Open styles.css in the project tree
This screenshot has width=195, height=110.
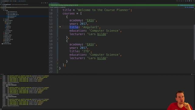tap(8, 28)
